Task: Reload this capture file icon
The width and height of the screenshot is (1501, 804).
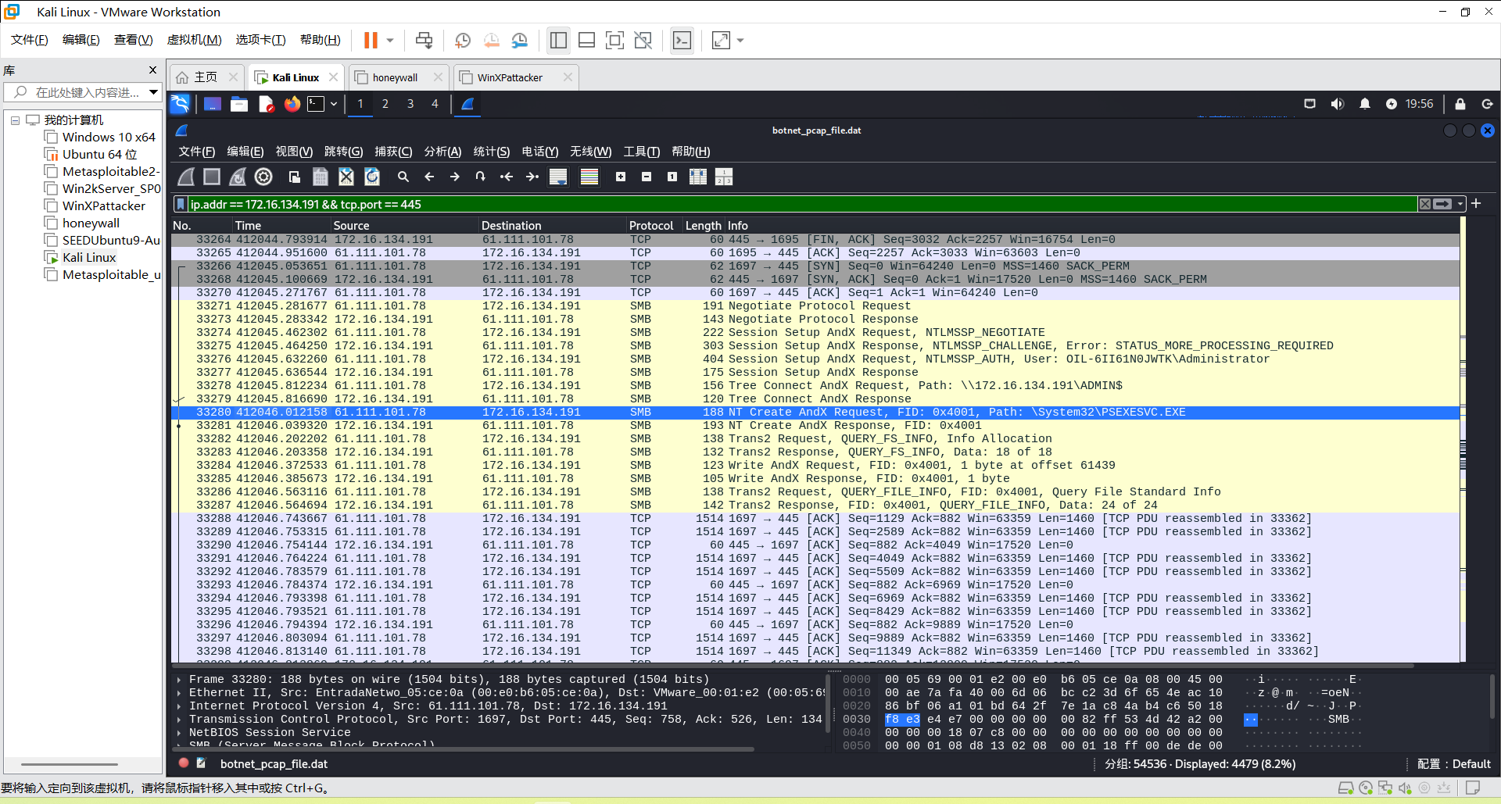Action: coord(372,177)
